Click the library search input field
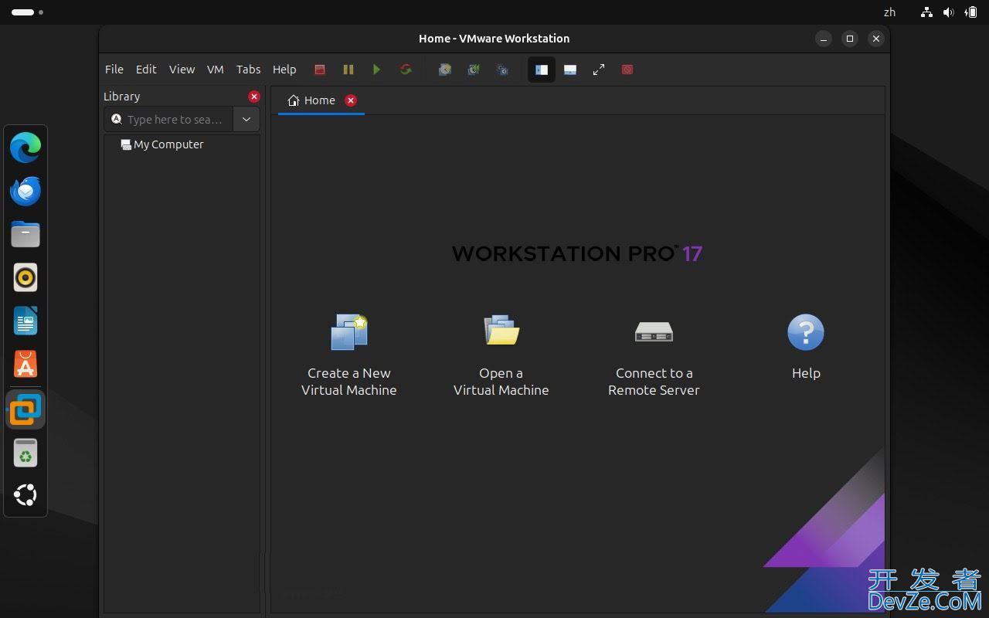 click(168, 120)
